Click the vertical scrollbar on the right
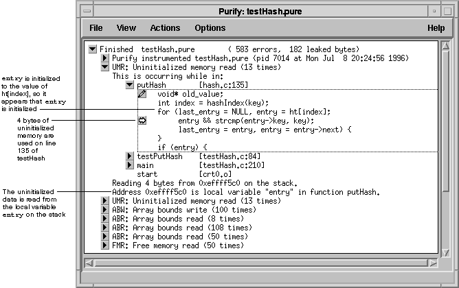459x288 pixels. [x=446, y=151]
